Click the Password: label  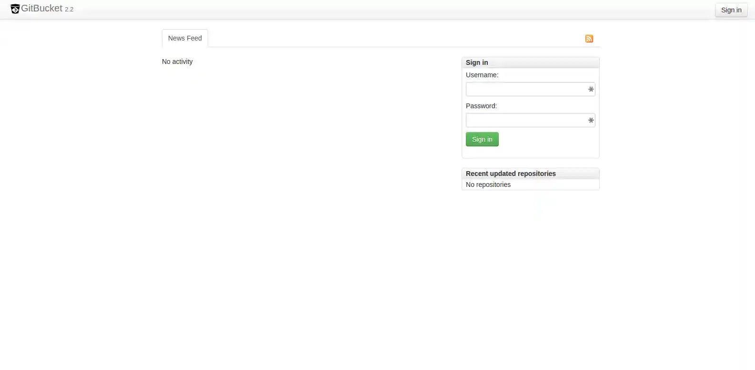pyautogui.click(x=481, y=106)
